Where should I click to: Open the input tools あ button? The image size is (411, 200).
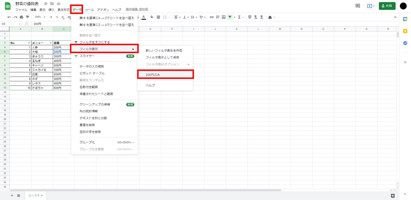270,17
